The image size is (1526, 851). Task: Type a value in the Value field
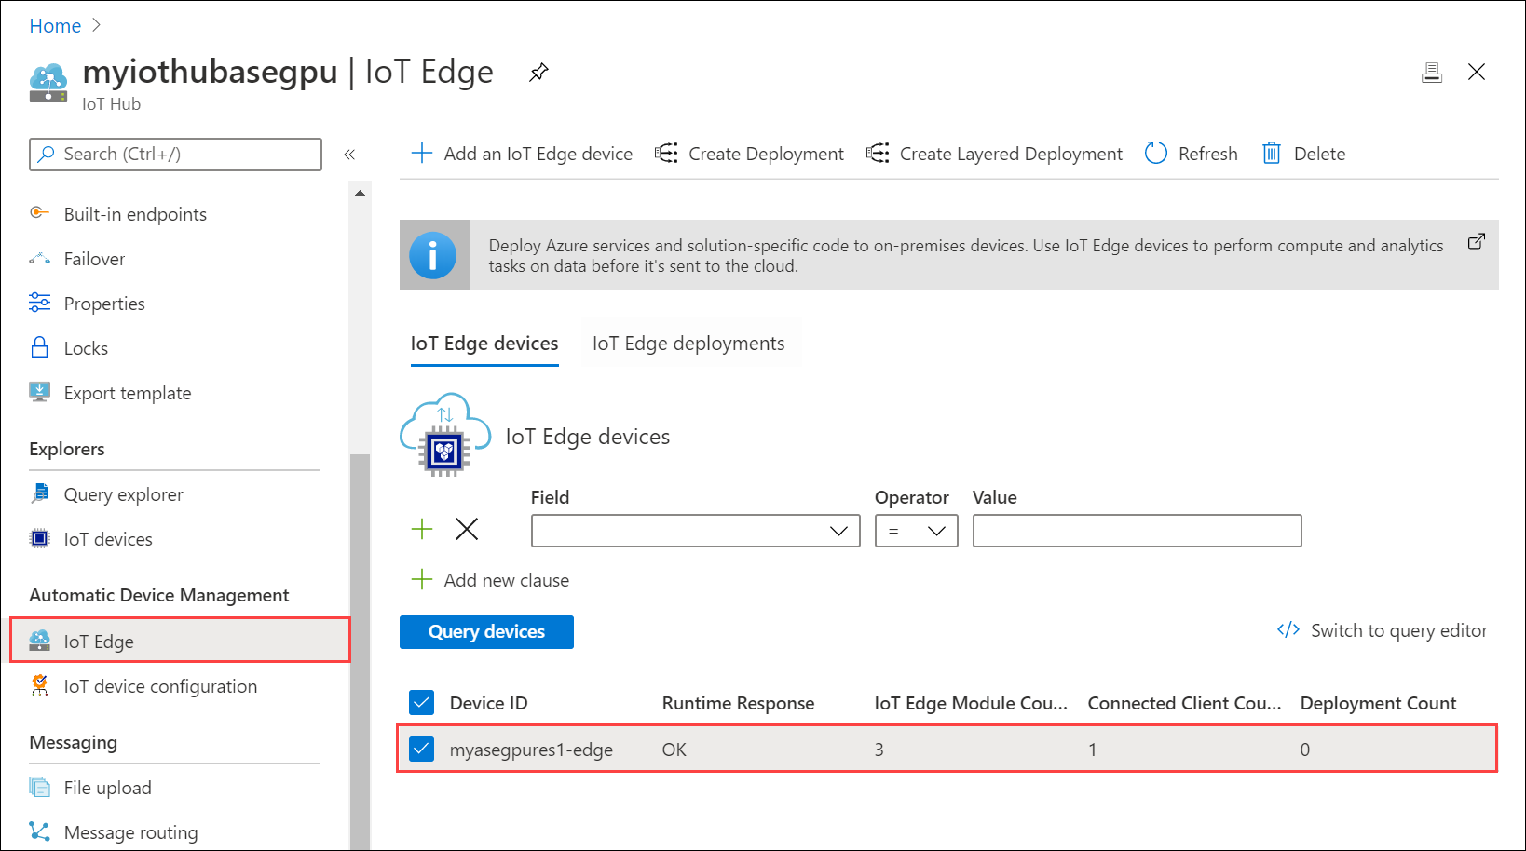click(1137, 530)
